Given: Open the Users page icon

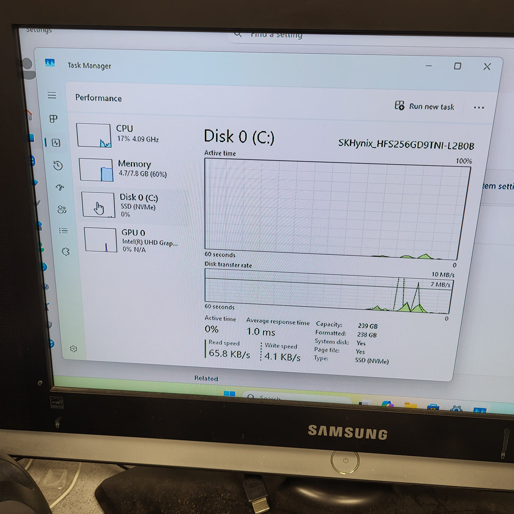Looking at the screenshot, I should (x=62, y=209).
